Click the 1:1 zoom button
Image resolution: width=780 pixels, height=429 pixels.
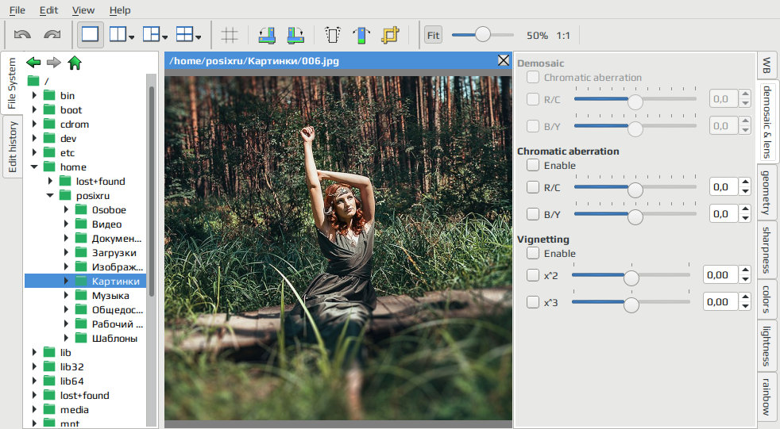[563, 35]
